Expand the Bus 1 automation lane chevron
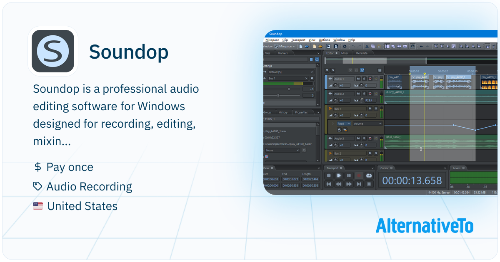The height and width of the screenshot is (262, 500). pos(333,124)
